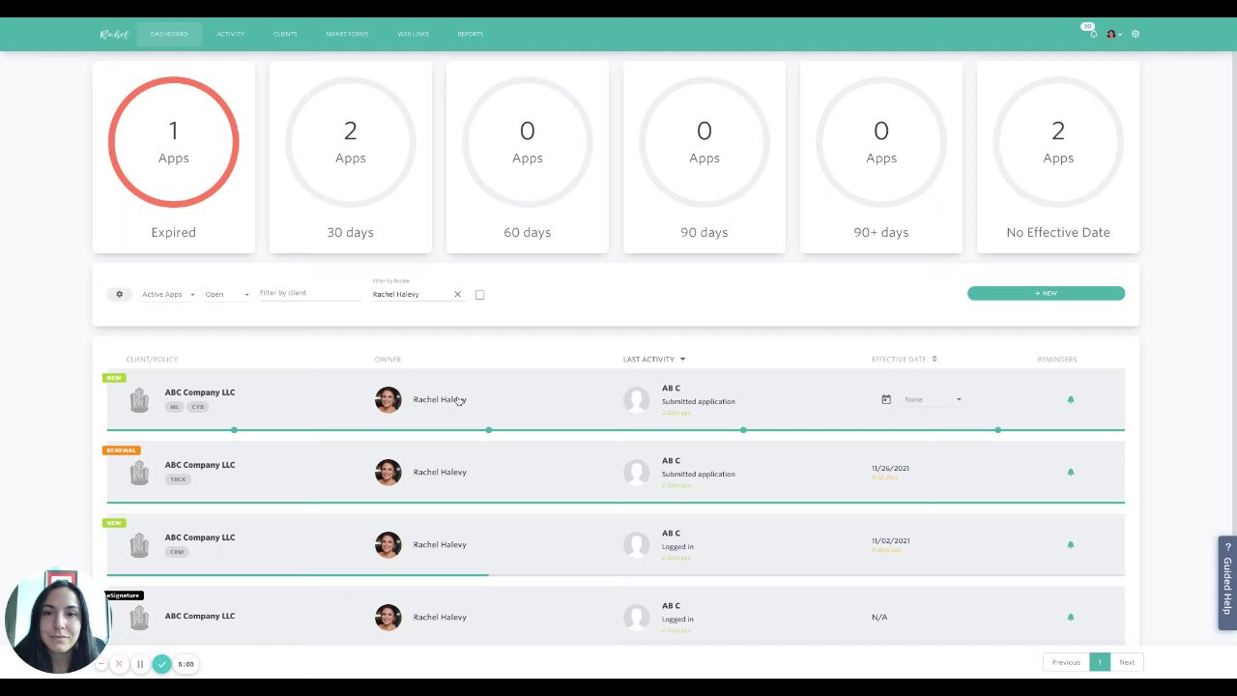Select the 90+ days apps card
Screen dimensions: 1237x696
[881, 157]
